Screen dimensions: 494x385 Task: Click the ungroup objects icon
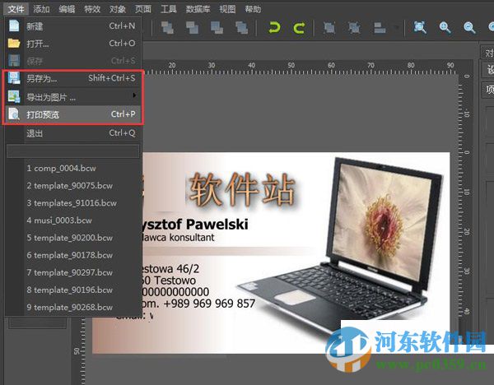[354, 28]
